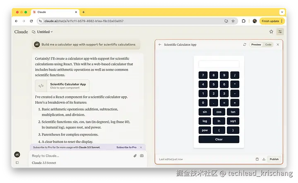Screen dimensions: 298x183
Task: Click the artifact panel back arrow
Action: 160,45
